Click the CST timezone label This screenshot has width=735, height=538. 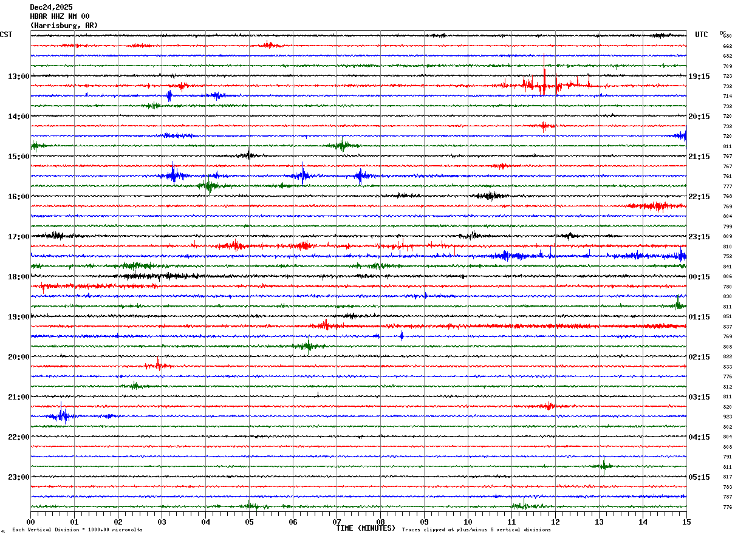pyautogui.click(x=6, y=35)
